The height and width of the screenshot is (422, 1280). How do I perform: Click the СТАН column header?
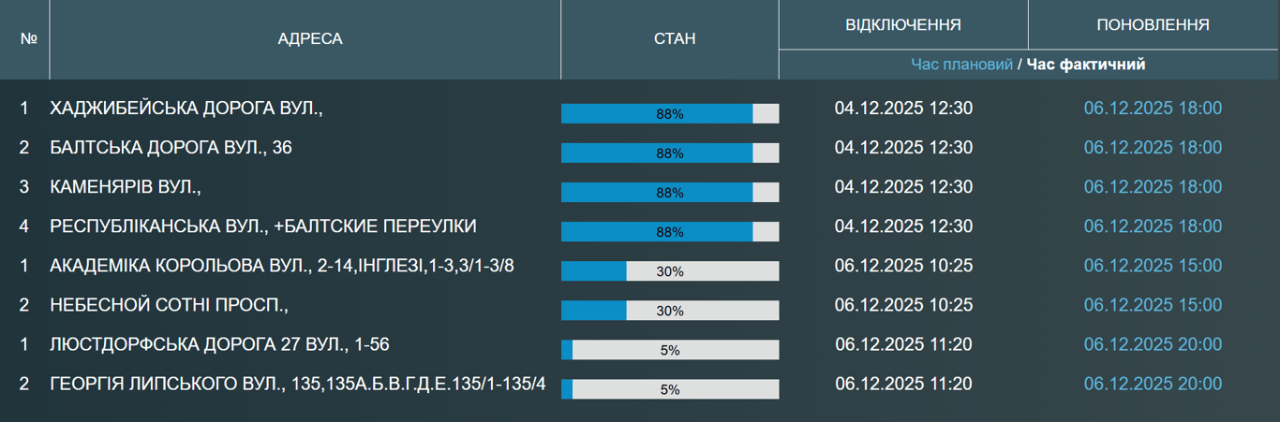pos(675,39)
